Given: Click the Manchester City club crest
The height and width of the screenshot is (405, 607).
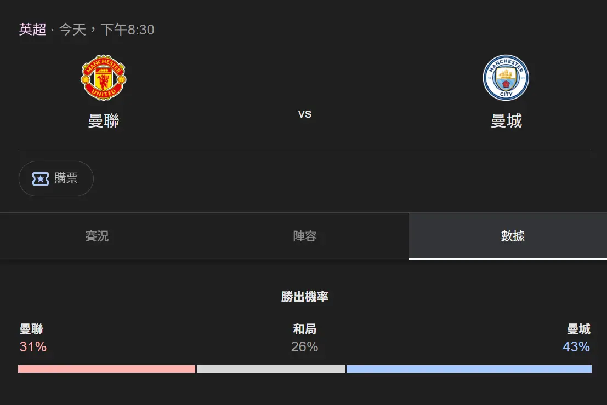Looking at the screenshot, I should tap(506, 78).
